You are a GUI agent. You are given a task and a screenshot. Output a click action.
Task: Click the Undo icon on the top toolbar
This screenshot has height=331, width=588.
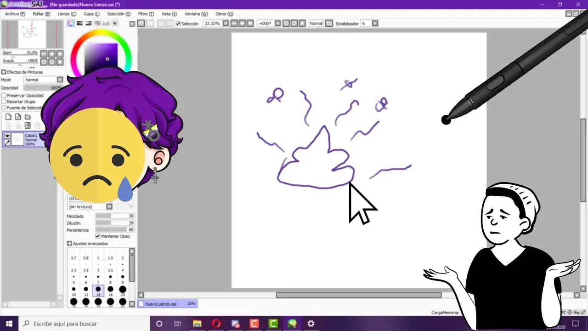click(x=141, y=23)
